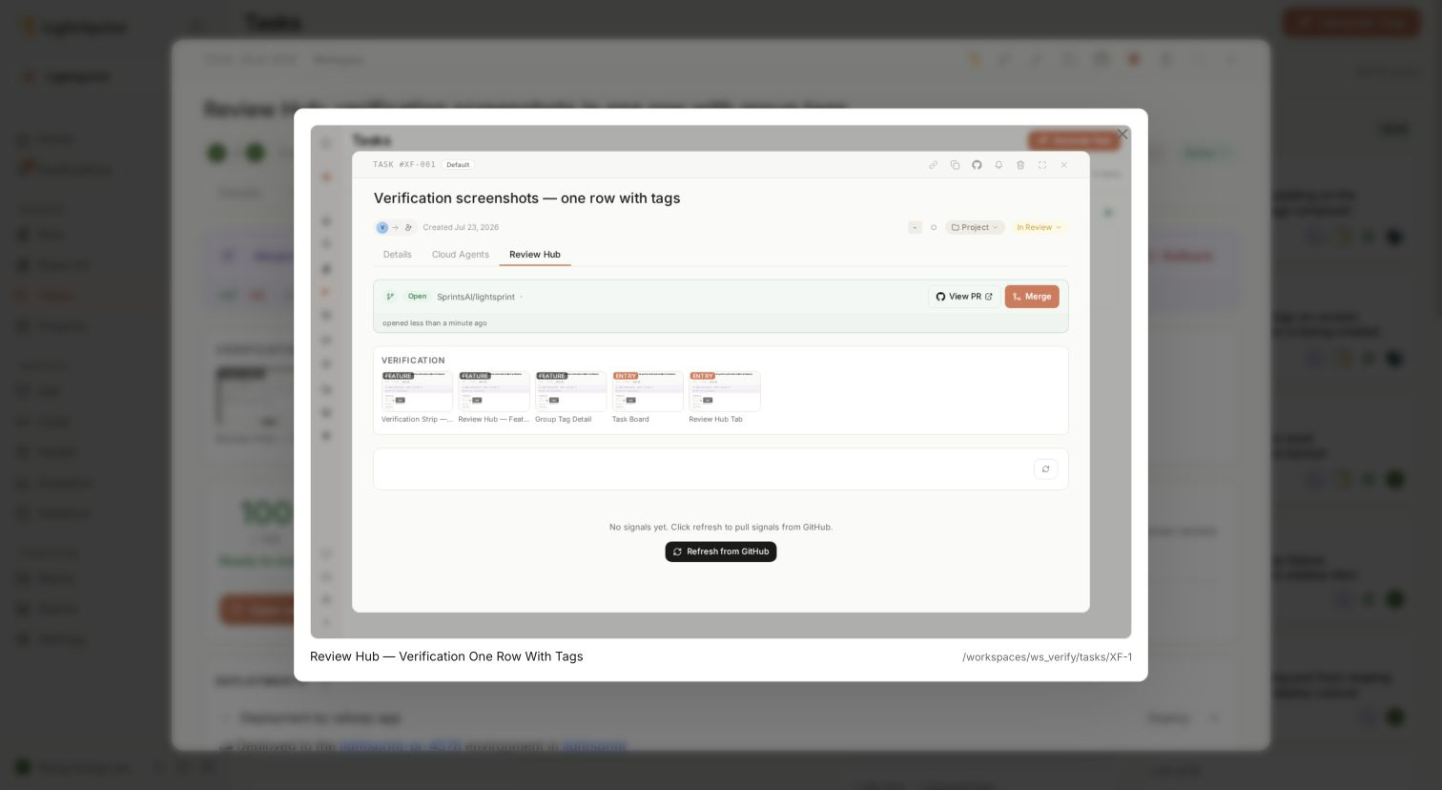
Task: Click the notification bell icon in task header
Action: [999, 165]
